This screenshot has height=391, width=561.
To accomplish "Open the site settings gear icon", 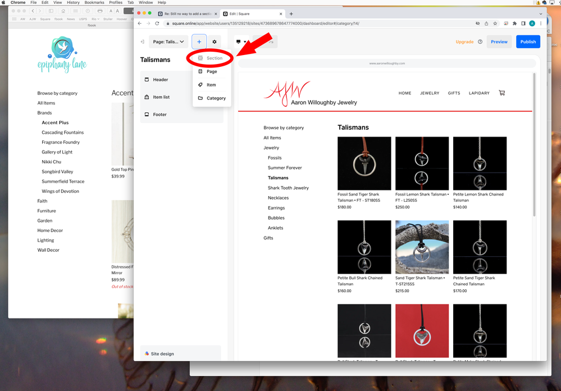I will click(x=215, y=42).
